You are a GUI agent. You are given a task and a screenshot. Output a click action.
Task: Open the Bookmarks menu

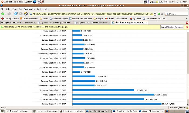[29, 9]
